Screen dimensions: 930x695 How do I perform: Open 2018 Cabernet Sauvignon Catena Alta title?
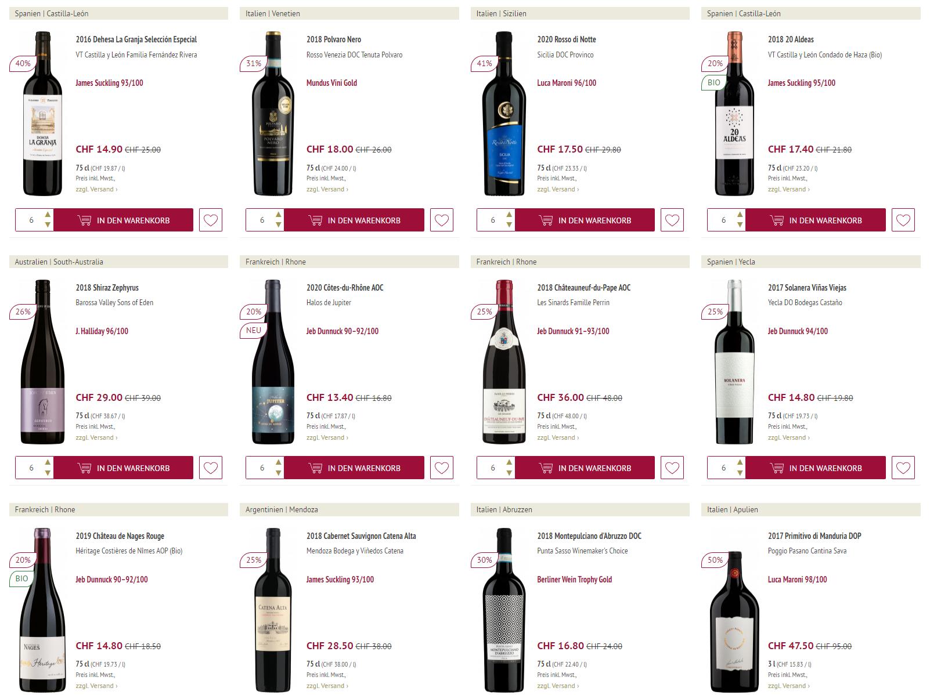click(x=361, y=536)
